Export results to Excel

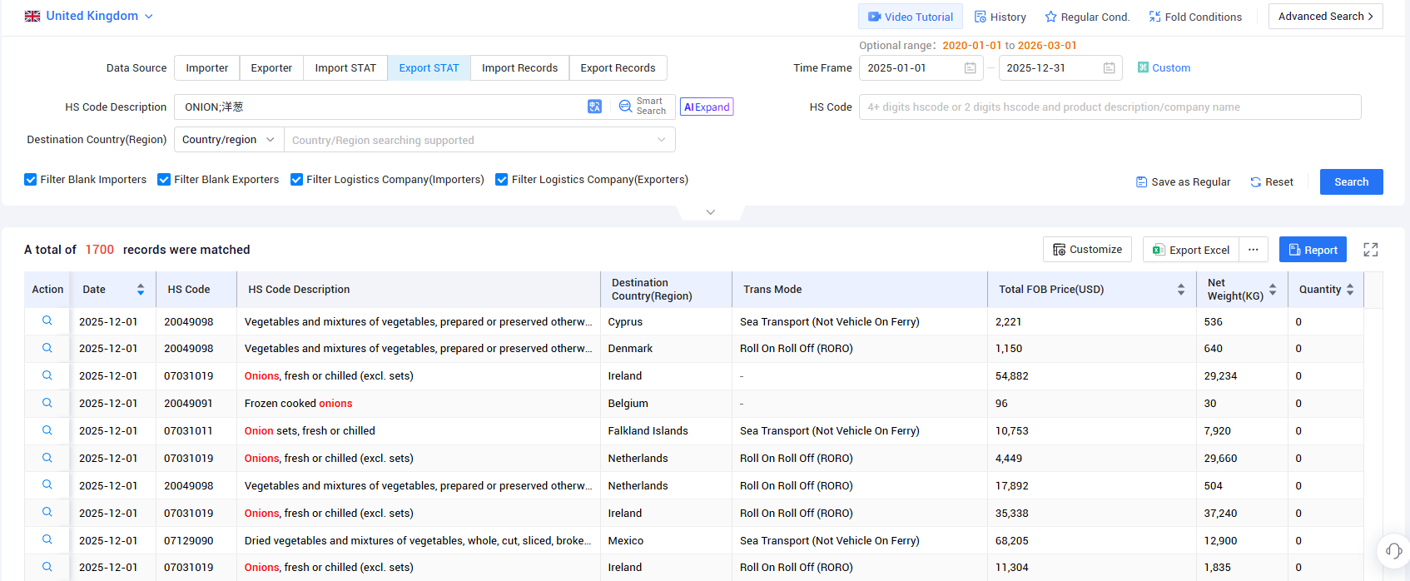[x=1190, y=250]
